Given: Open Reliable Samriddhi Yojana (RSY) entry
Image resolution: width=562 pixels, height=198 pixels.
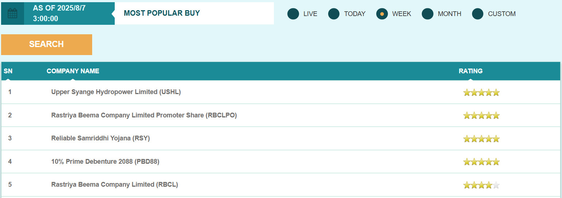Looking at the screenshot, I should [x=101, y=138].
